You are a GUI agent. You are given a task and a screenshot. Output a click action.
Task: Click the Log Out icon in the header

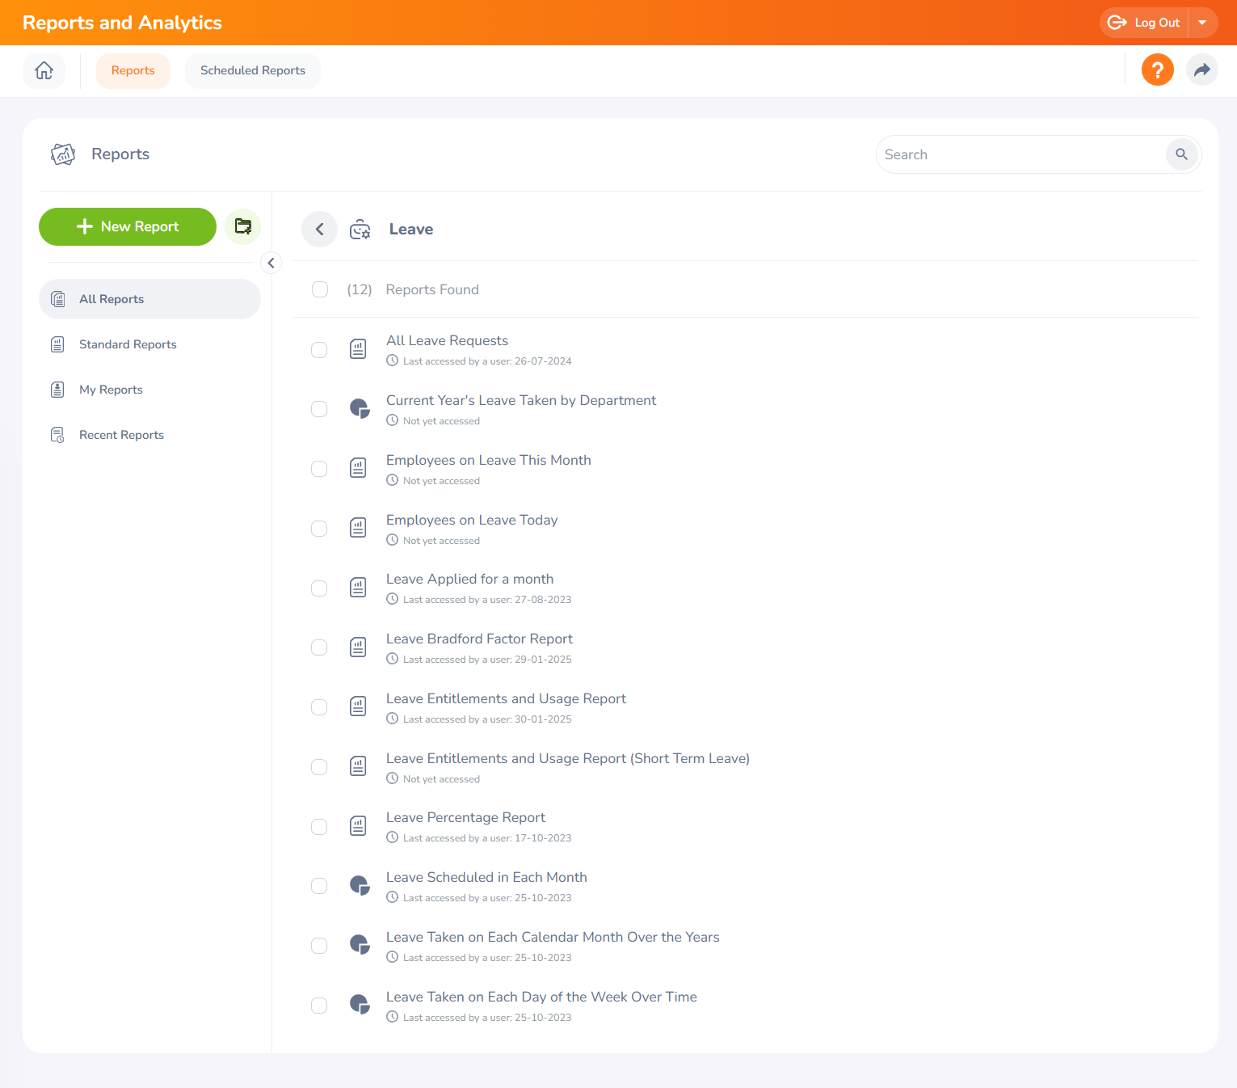tap(1117, 22)
